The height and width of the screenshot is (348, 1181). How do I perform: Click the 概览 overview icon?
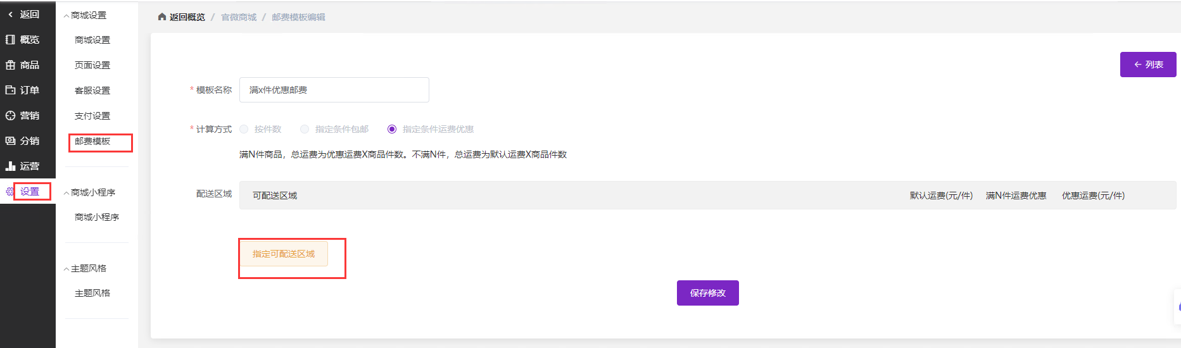coord(10,40)
